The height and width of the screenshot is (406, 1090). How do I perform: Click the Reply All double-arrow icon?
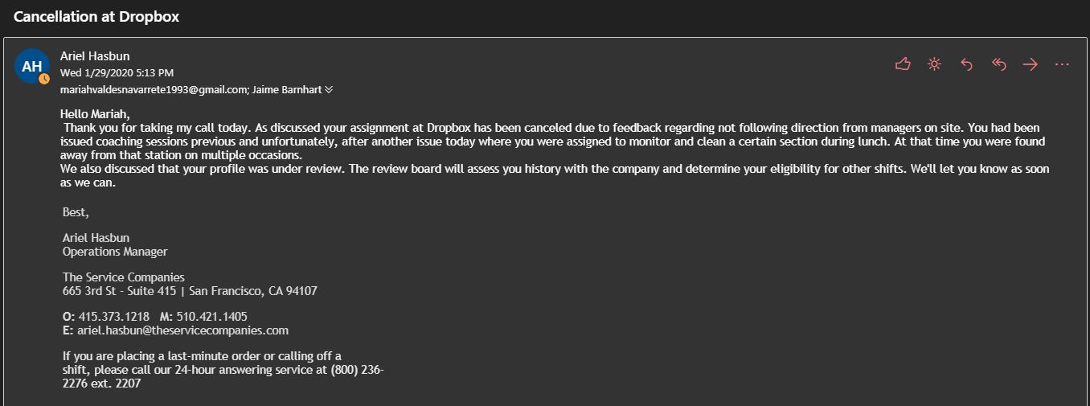pos(999,64)
